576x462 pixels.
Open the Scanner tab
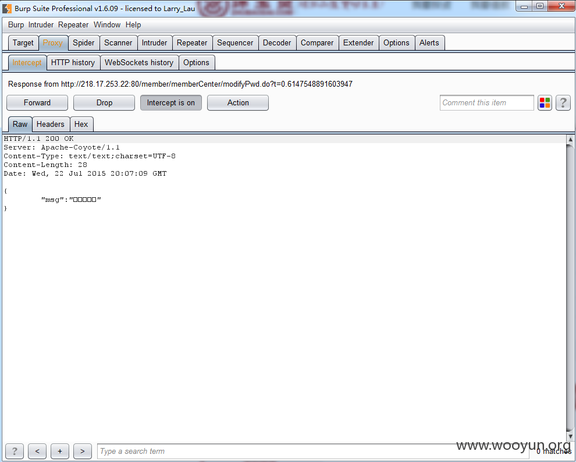tap(118, 42)
